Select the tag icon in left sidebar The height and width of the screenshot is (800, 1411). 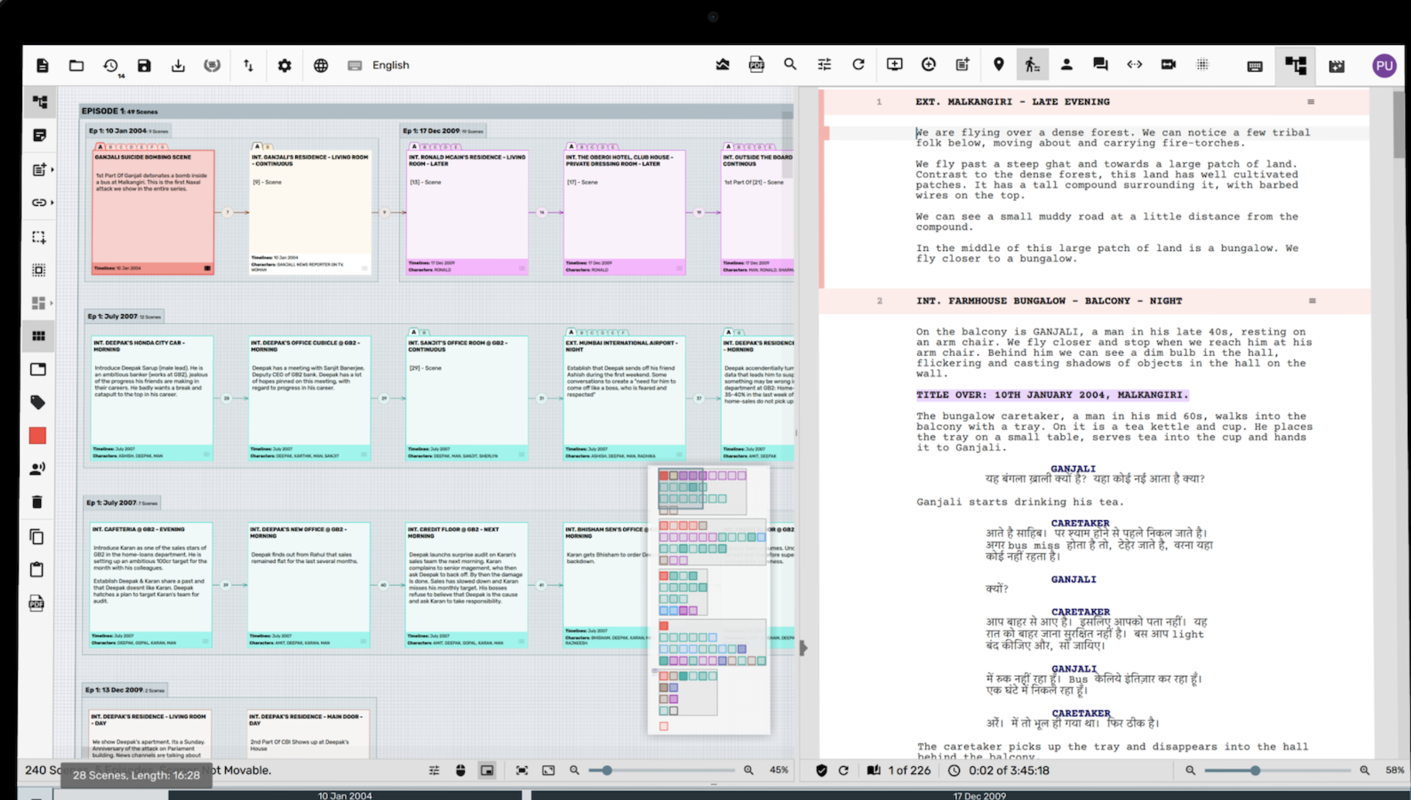(x=38, y=402)
